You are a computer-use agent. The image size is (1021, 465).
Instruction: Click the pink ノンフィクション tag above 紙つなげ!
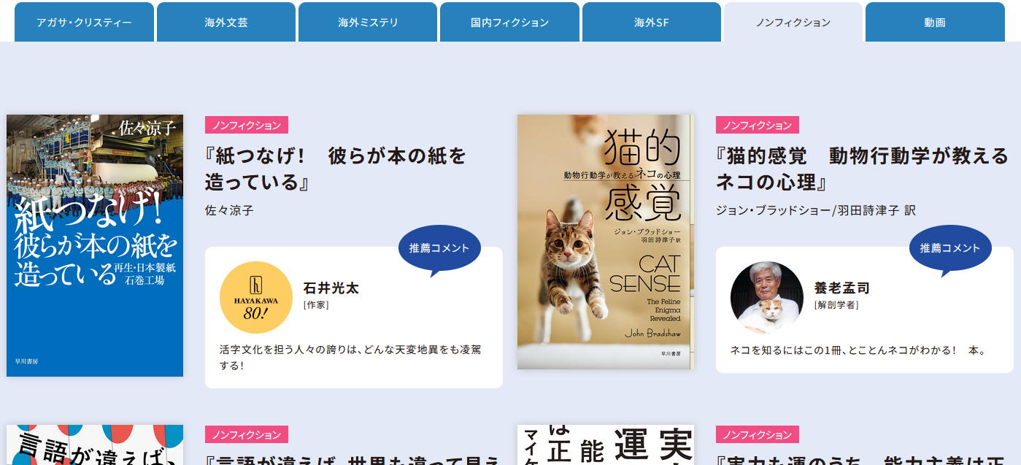247,125
